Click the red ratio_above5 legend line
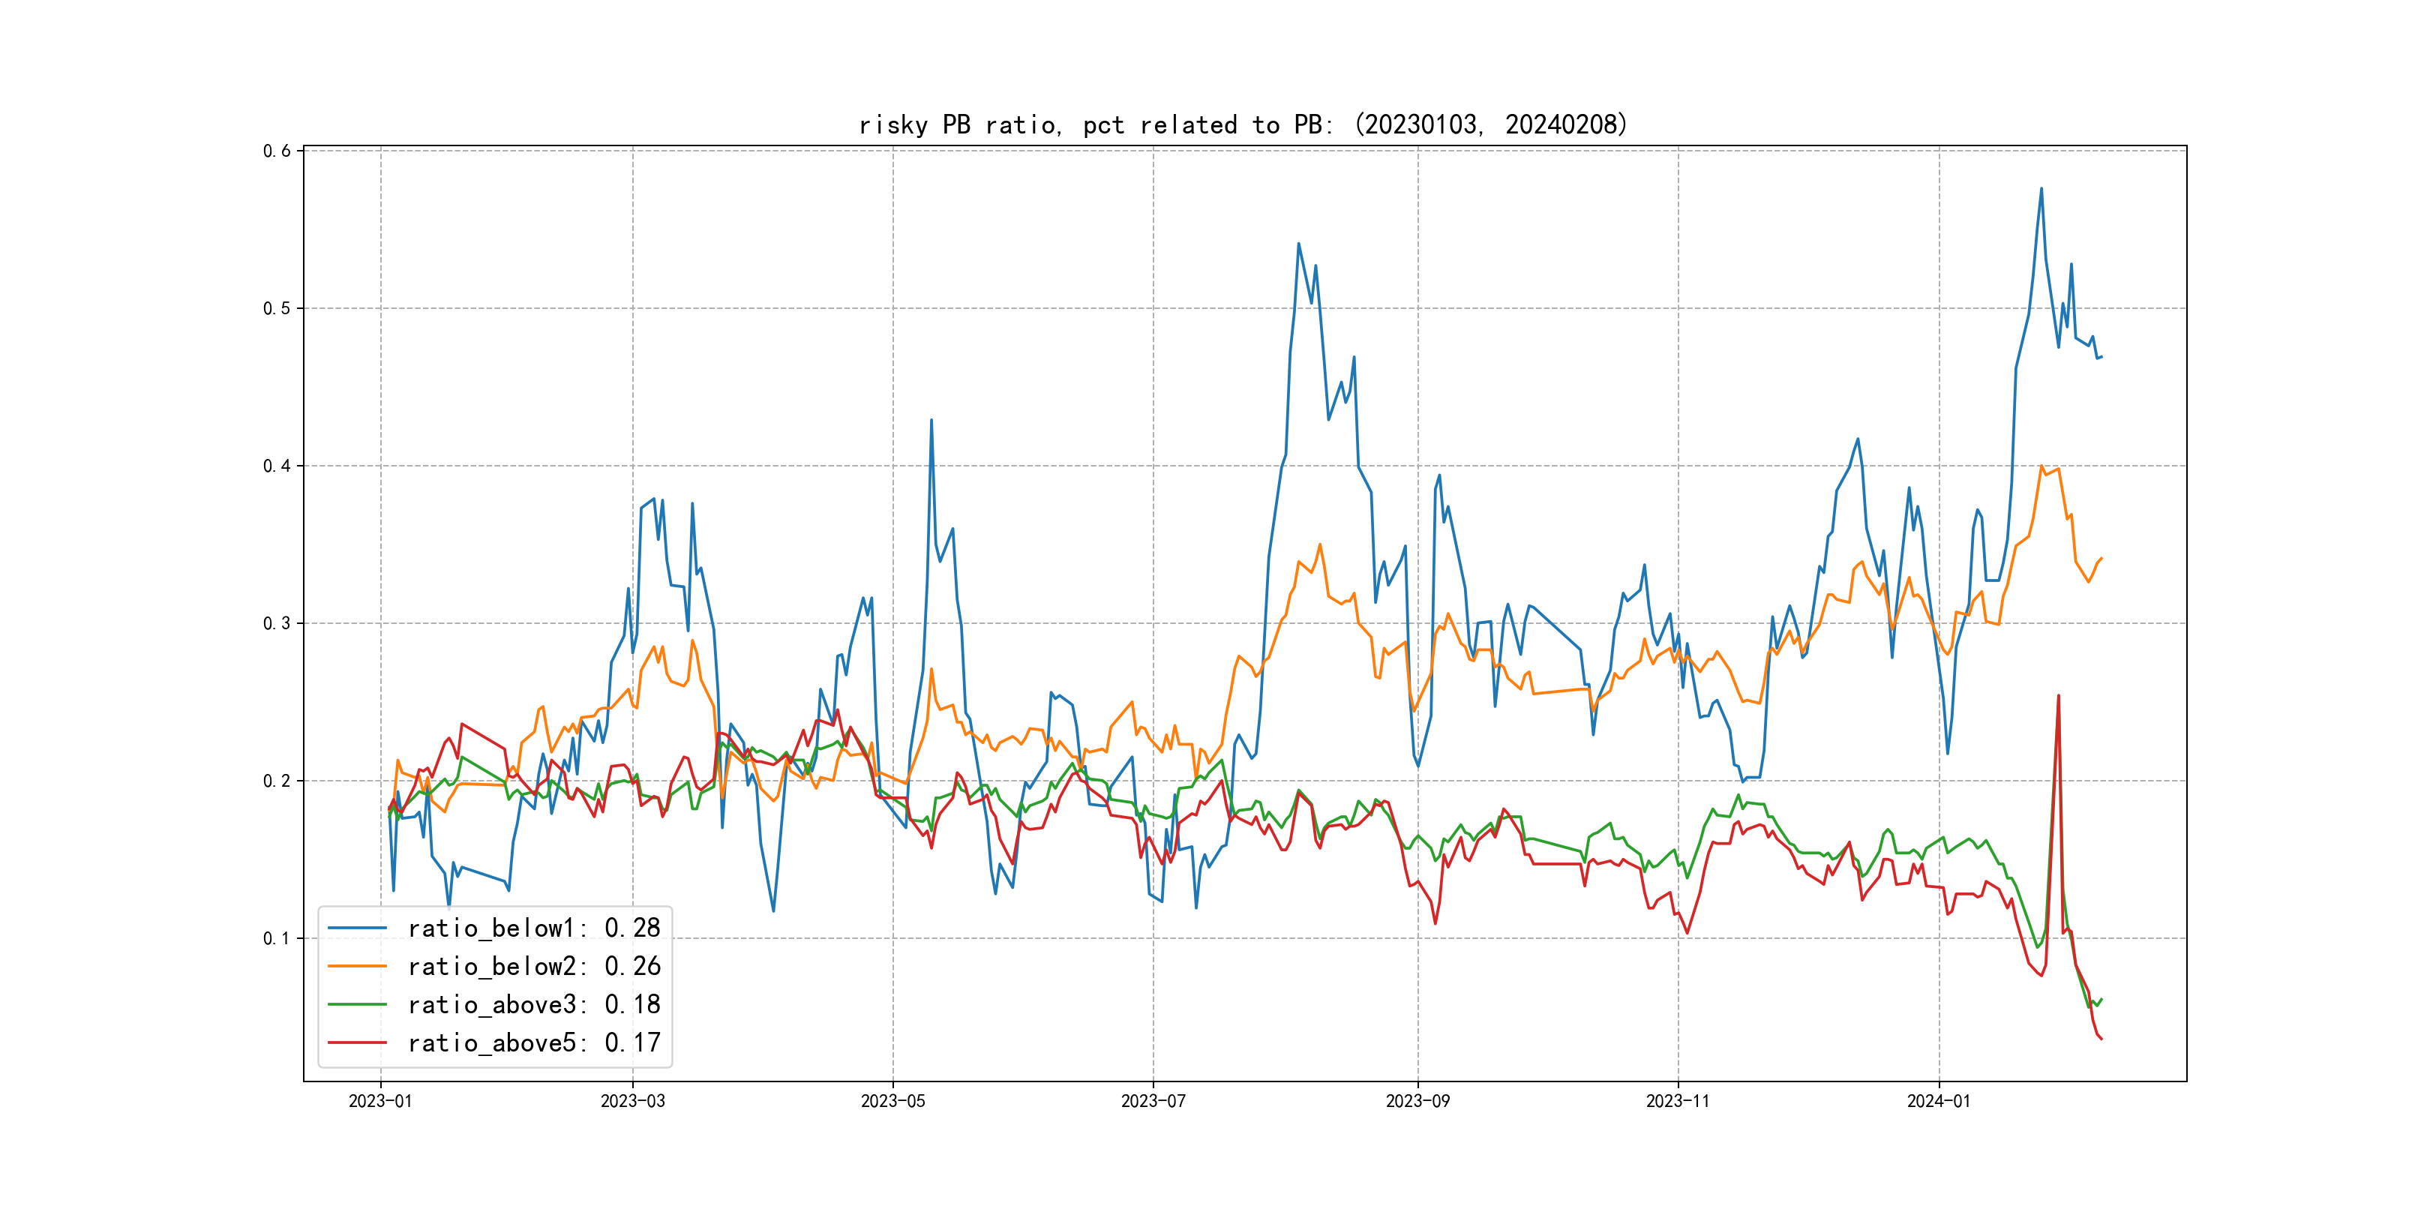Image resolution: width=2430 pixels, height=1215 pixels. [x=356, y=1042]
